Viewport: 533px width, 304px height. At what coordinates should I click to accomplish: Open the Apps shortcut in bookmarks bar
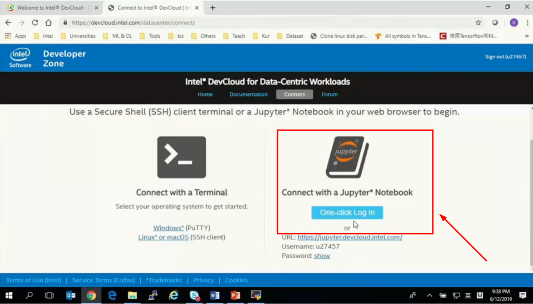16,36
